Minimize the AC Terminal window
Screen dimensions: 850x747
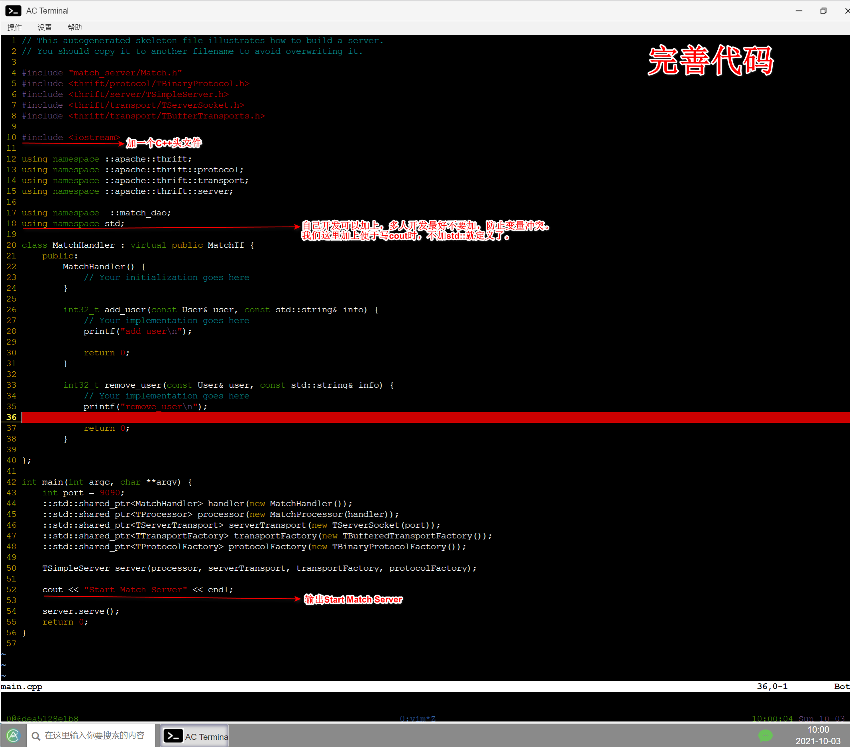799,11
